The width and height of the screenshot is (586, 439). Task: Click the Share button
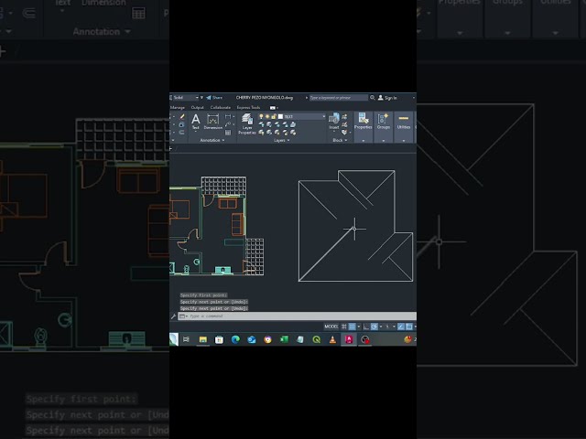[x=214, y=98]
